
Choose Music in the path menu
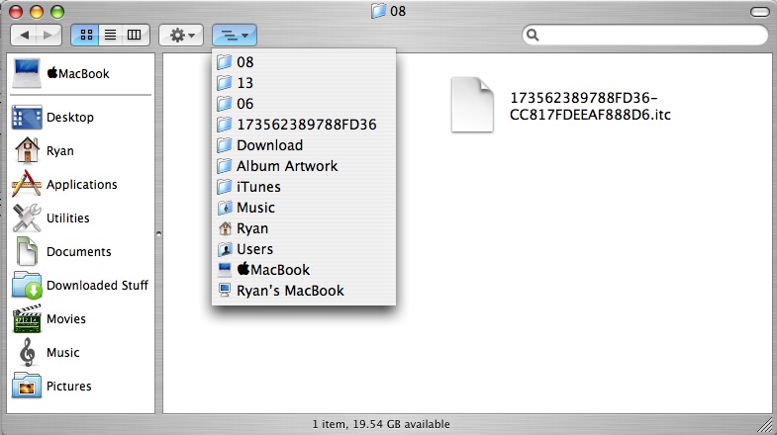[304, 208]
